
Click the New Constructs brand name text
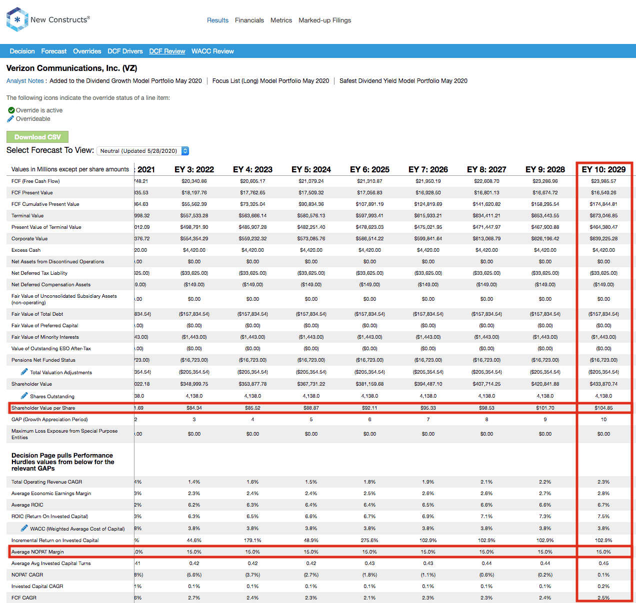60,19
